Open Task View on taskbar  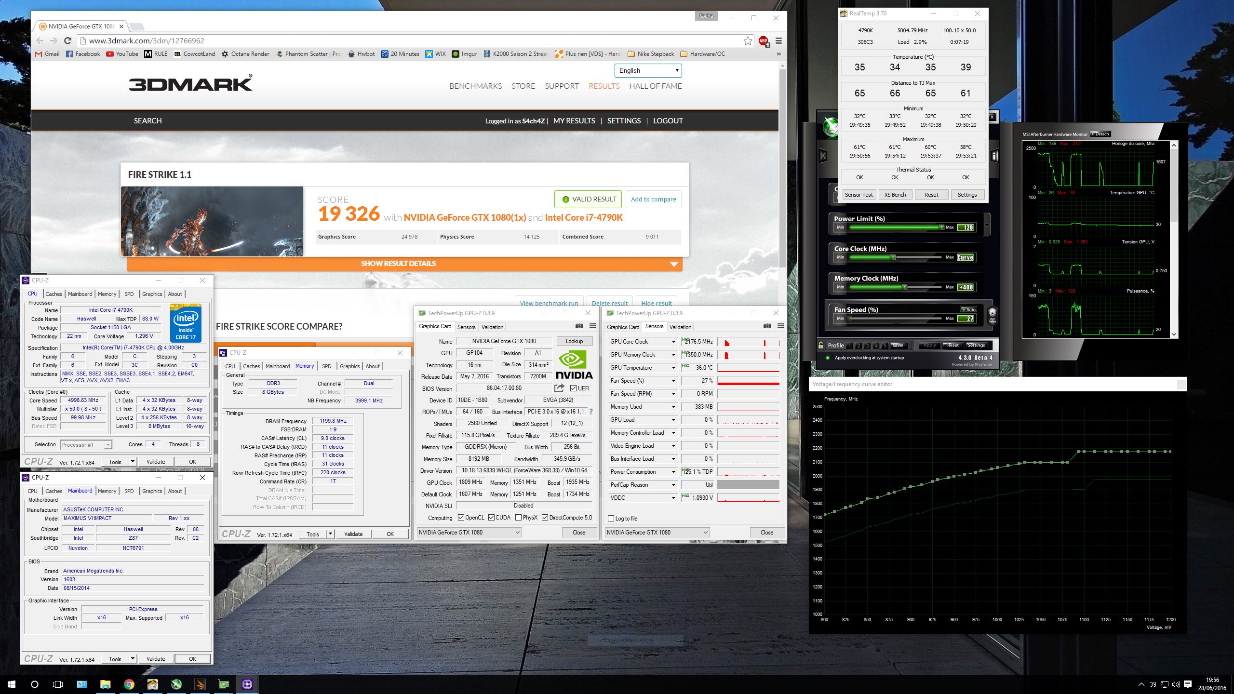pyautogui.click(x=58, y=684)
